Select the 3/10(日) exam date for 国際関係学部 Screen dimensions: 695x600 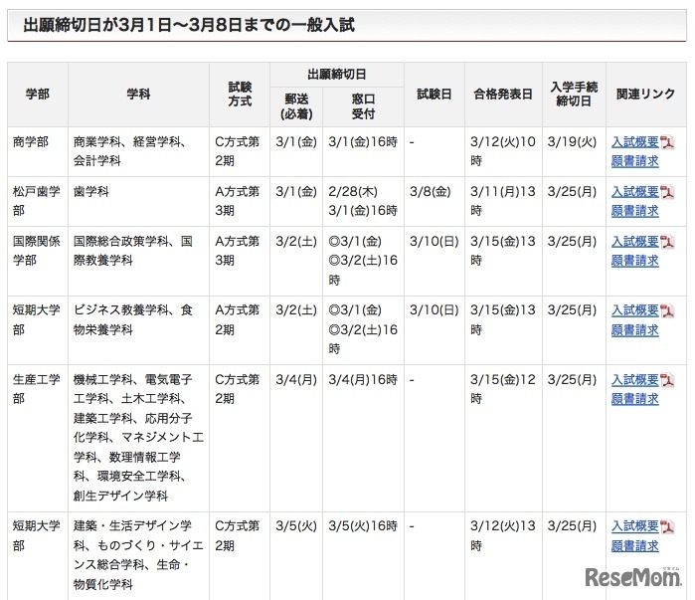[434, 261]
